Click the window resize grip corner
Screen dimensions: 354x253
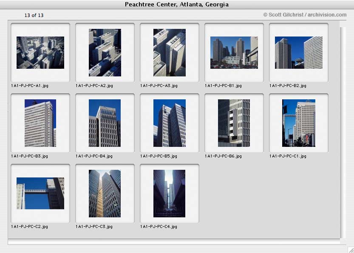coord(351,250)
